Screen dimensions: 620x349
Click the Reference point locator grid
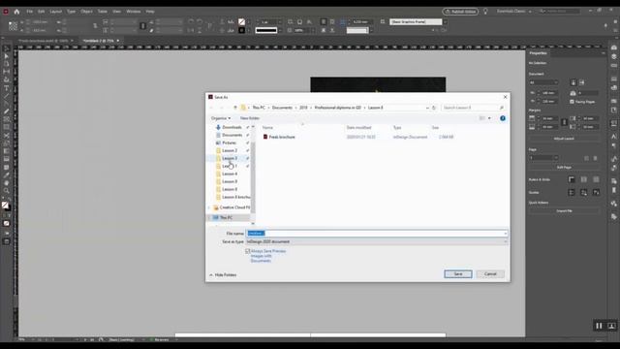click(x=13, y=26)
